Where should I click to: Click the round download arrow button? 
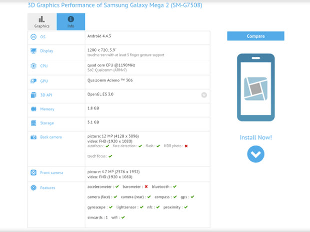point(256,154)
